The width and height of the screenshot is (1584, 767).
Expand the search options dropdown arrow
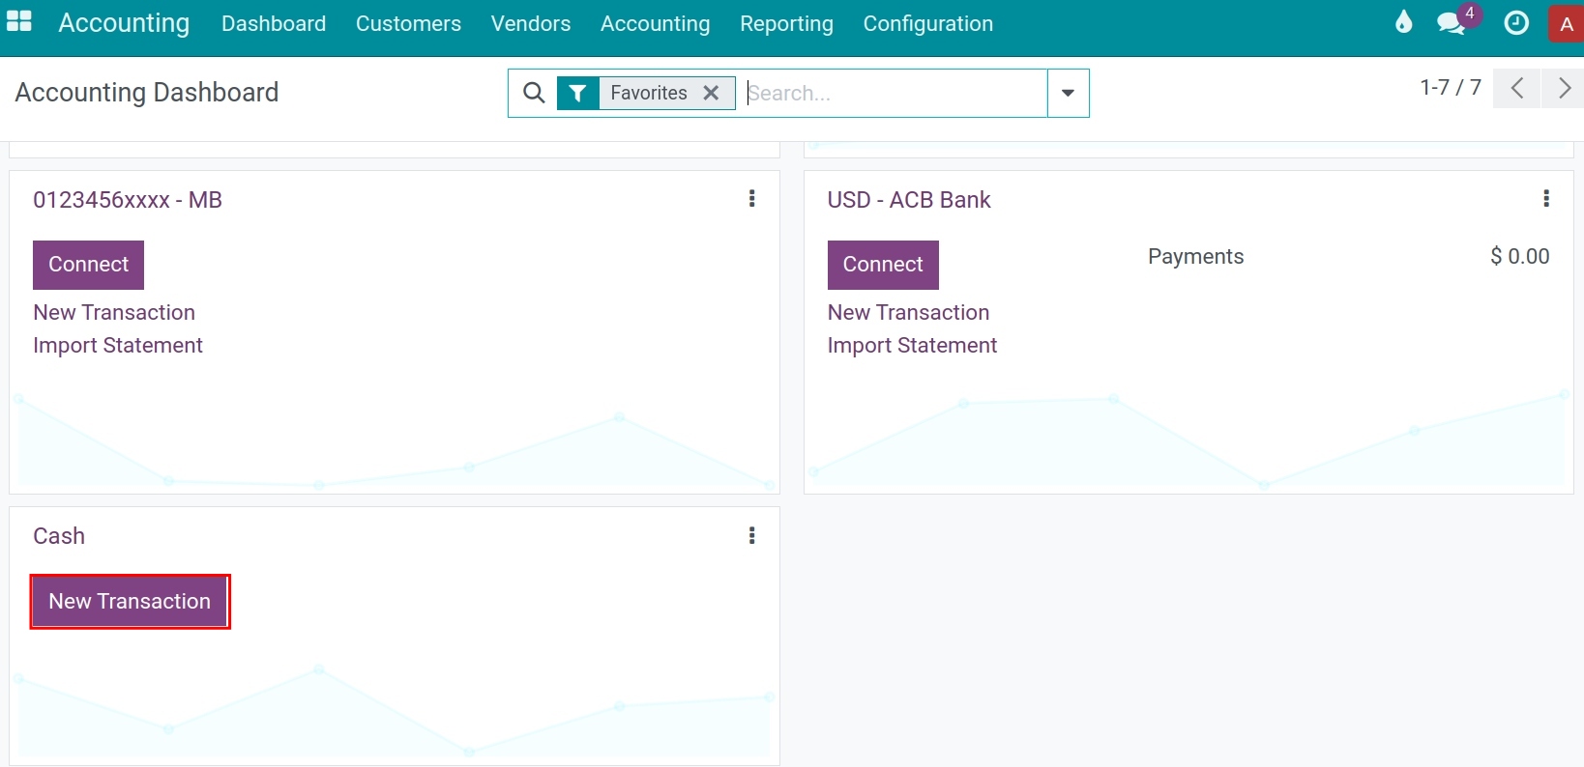coord(1068,93)
